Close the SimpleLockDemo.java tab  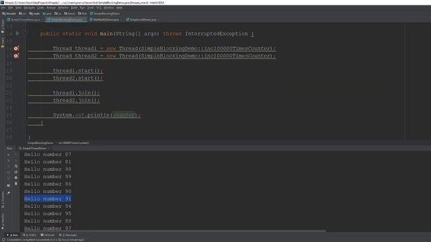159,19
